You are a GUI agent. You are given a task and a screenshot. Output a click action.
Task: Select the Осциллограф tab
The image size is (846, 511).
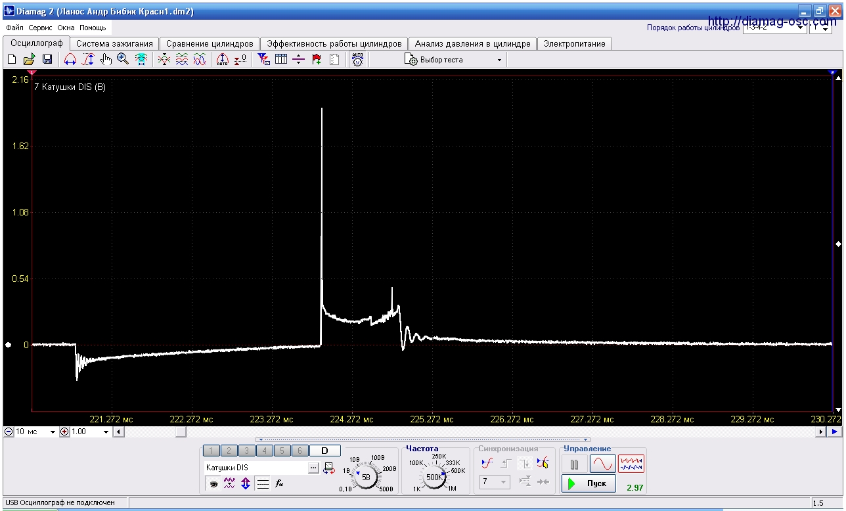coord(37,43)
